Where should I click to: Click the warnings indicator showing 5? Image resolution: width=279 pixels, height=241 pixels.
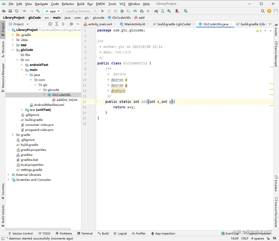[x=259, y=31]
